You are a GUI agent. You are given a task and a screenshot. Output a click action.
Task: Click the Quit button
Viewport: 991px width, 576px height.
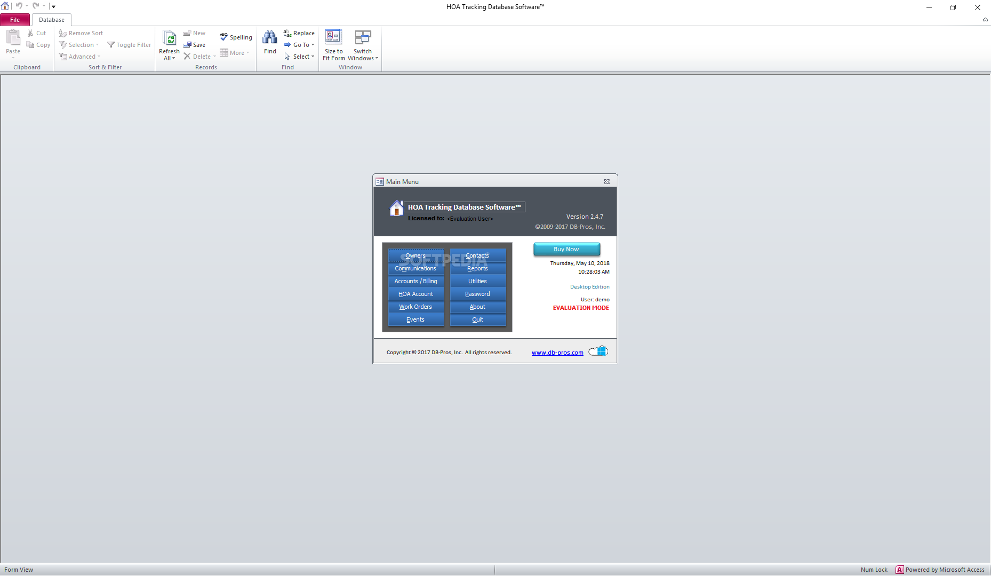[477, 319]
